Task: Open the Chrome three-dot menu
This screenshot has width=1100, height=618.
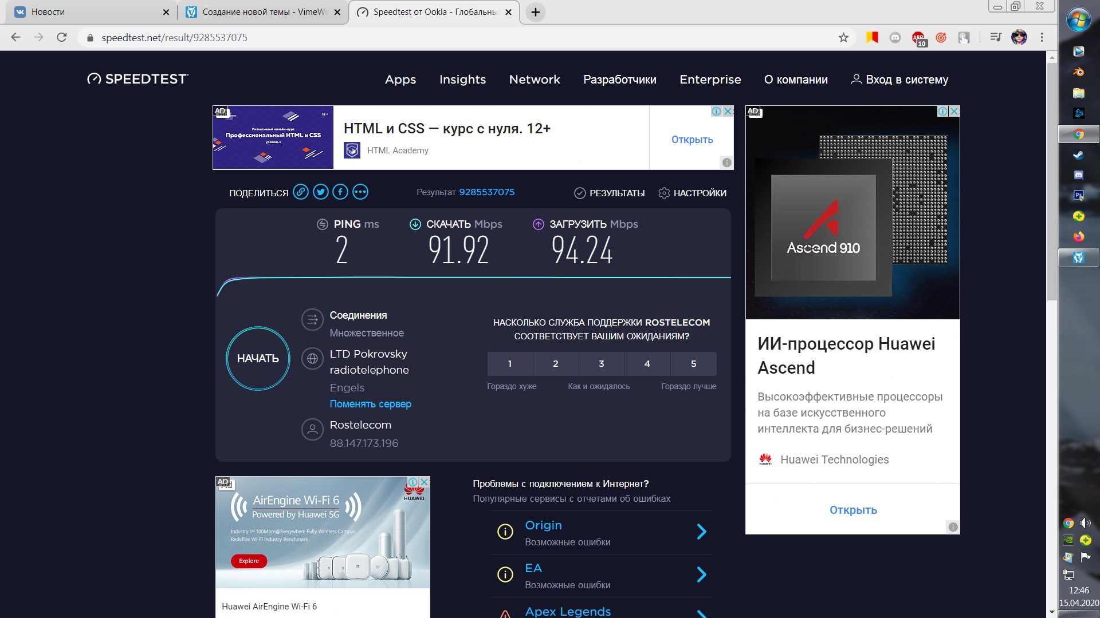Action: point(1042,37)
